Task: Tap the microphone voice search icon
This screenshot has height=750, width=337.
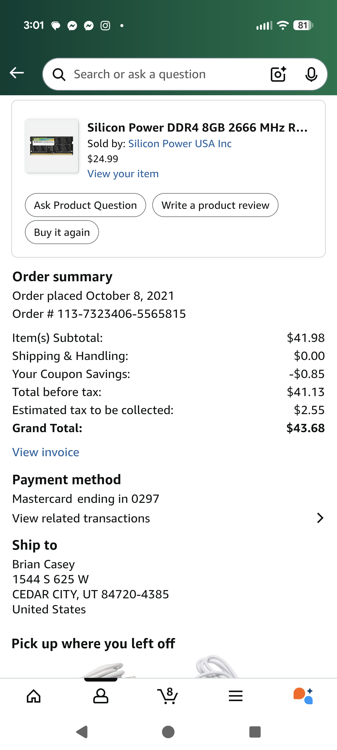Action: pos(311,74)
